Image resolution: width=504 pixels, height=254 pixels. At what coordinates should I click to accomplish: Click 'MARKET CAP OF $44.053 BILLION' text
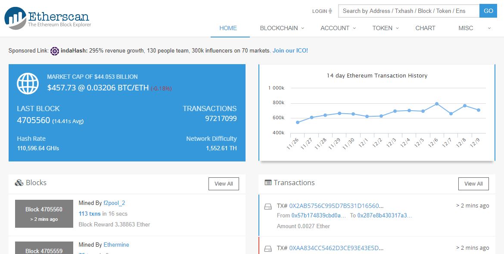pos(92,77)
